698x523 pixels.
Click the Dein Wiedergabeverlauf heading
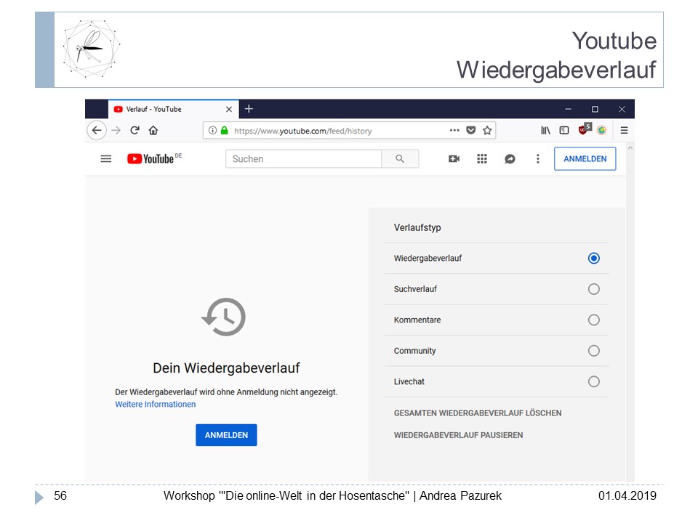tap(226, 368)
